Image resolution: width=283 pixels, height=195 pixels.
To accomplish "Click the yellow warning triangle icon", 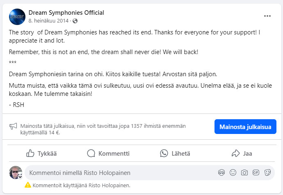I will (28, 185).
